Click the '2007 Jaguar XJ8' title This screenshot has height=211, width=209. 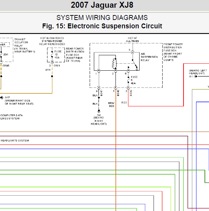[x=102, y=5]
